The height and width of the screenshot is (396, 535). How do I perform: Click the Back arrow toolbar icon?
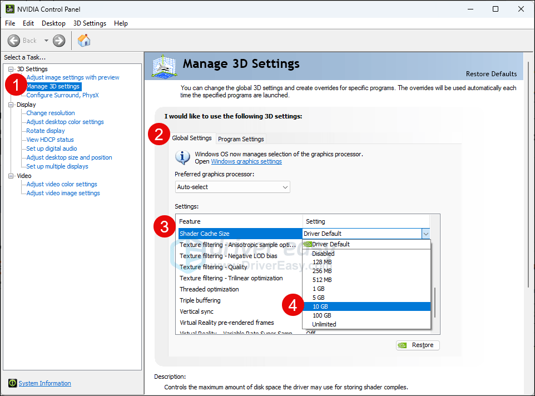pyautogui.click(x=14, y=41)
